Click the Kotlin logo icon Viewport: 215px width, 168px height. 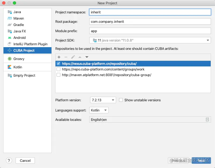pyautogui.click(x=10, y=67)
